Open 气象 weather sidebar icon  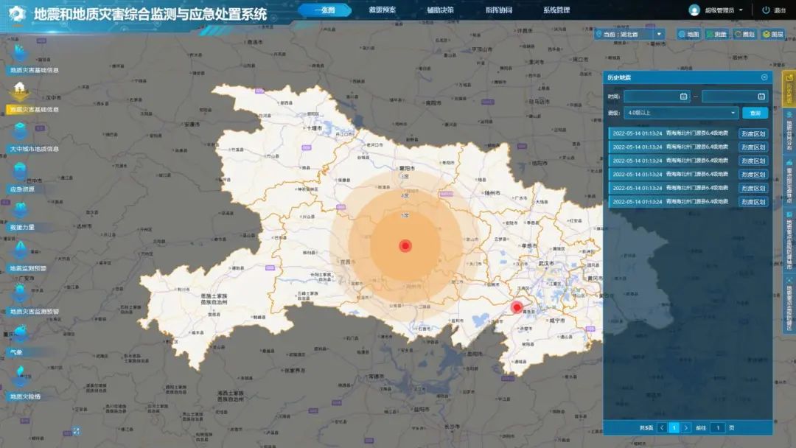coord(19,334)
